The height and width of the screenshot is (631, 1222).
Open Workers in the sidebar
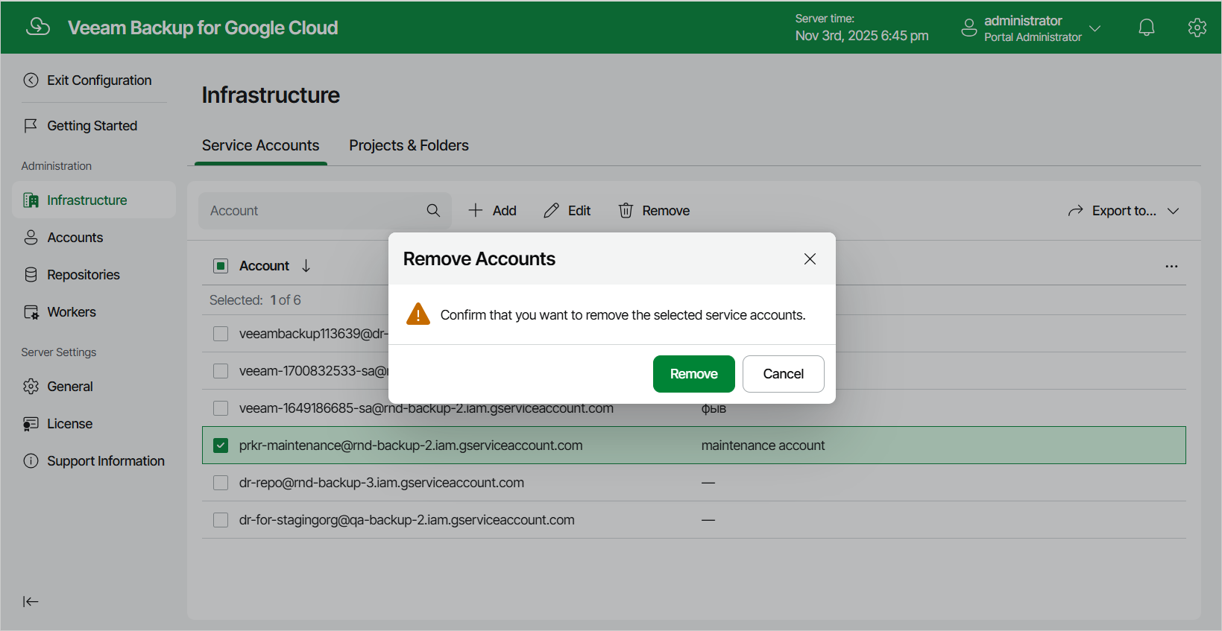[94, 312]
